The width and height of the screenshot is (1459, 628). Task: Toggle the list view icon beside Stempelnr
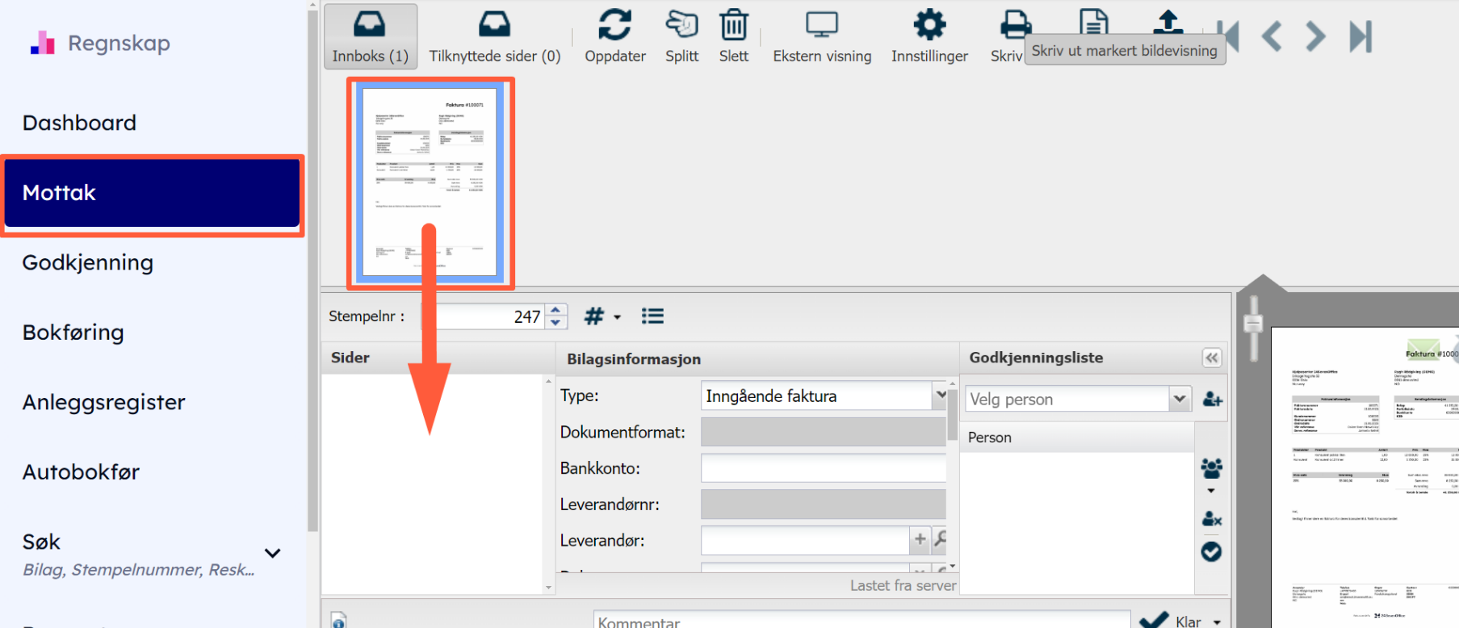tap(652, 316)
